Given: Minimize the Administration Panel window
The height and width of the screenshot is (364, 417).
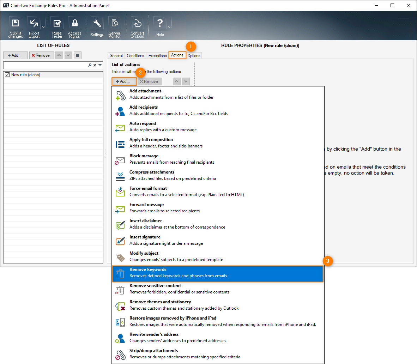Looking at the screenshot, I should (376, 6).
